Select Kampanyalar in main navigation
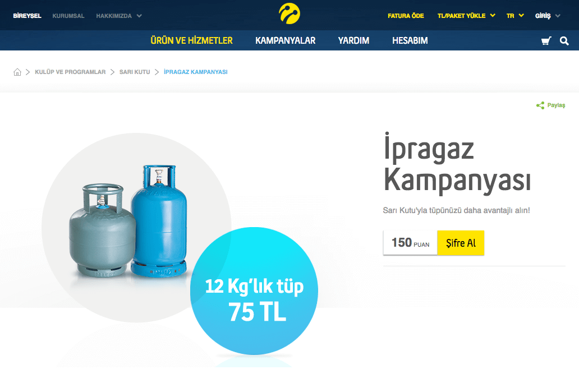 (285, 40)
